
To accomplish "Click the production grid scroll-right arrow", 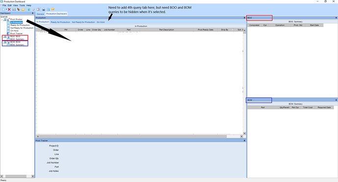I will click(x=241, y=136).
